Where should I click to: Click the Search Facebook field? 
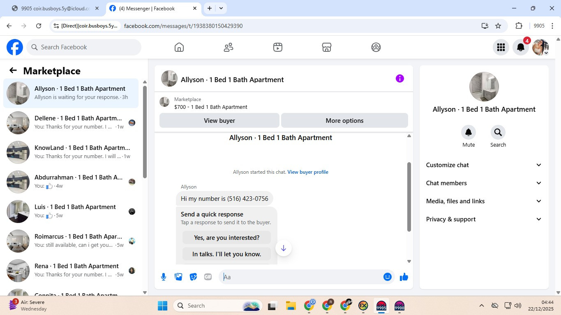pyautogui.click(x=84, y=47)
